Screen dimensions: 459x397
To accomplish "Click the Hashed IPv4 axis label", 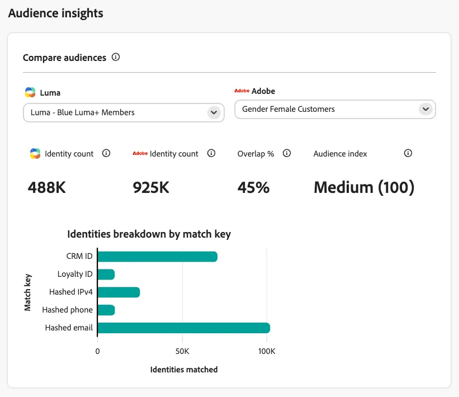I will pos(71,292).
